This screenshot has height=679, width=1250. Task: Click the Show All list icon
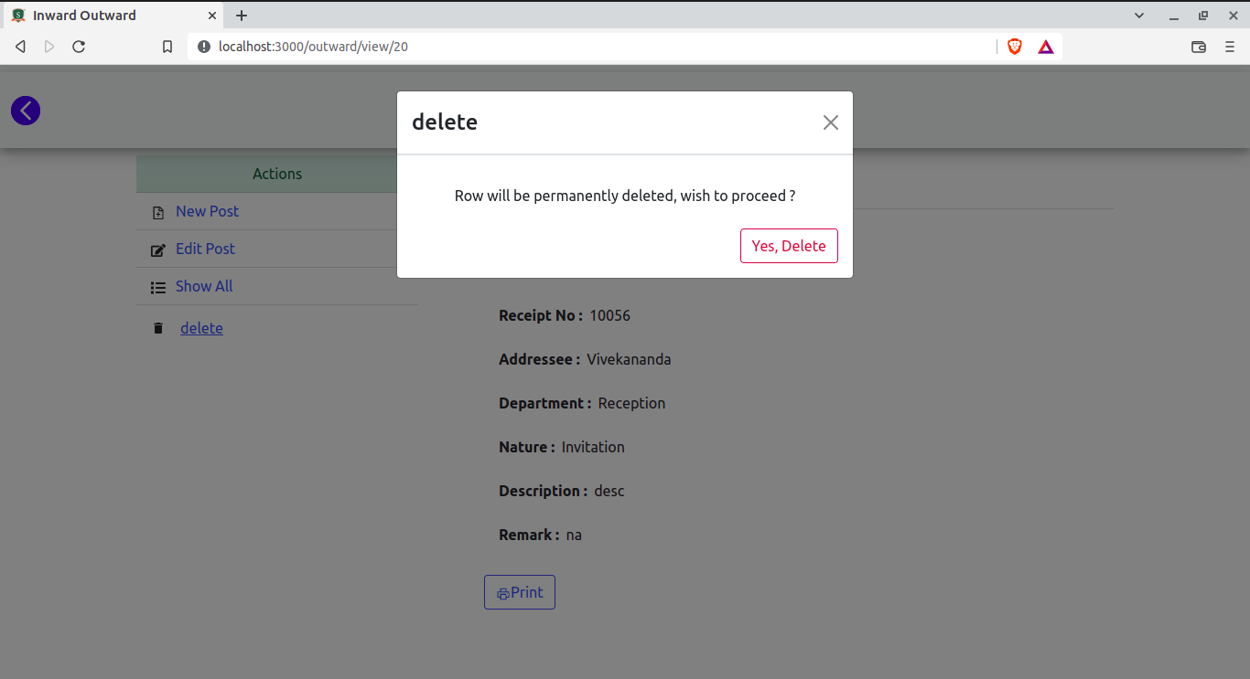(x=158, y=287)
